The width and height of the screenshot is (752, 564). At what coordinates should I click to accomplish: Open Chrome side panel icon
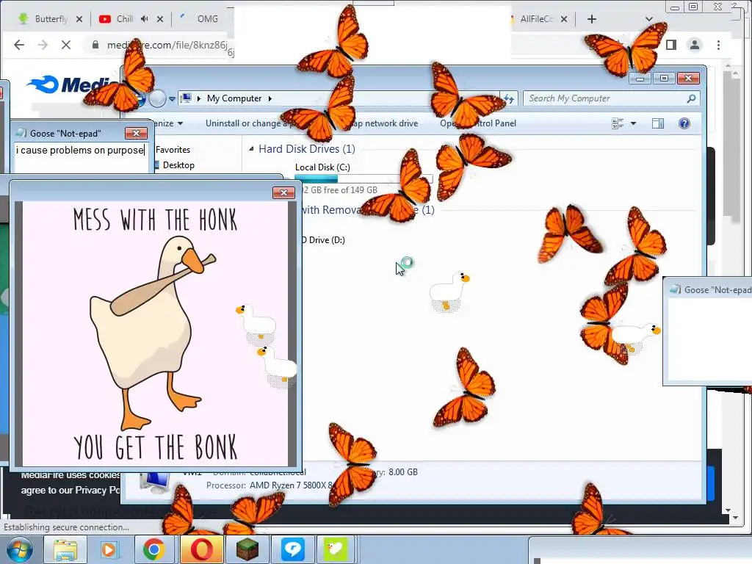tap(671, 45)
